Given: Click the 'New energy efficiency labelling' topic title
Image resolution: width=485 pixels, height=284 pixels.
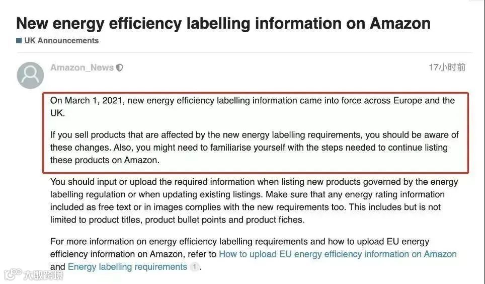Looking at the screenshot, I should 223,23.
